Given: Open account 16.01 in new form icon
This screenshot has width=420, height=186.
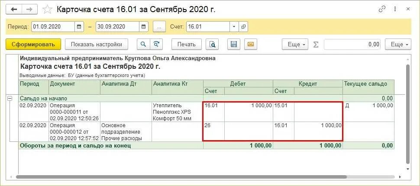Looking at the screenshot, I should pyautogui.click(x=243, y=27).
